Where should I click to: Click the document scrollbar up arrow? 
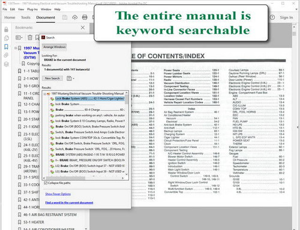(294, 27)
